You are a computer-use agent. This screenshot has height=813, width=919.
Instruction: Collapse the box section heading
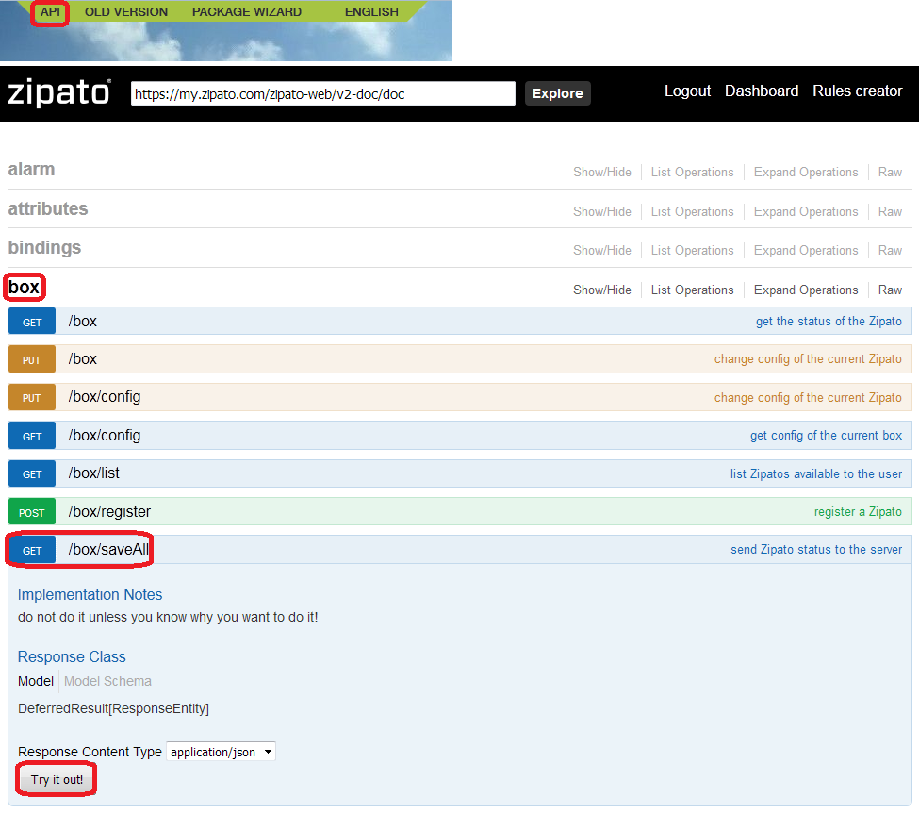tap(24, 287)
